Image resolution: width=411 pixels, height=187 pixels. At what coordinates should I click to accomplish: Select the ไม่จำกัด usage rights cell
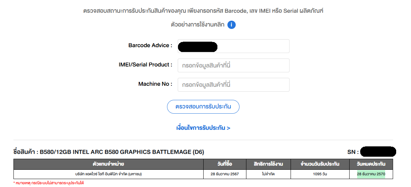pyautogui.click(x=268, y=174)
